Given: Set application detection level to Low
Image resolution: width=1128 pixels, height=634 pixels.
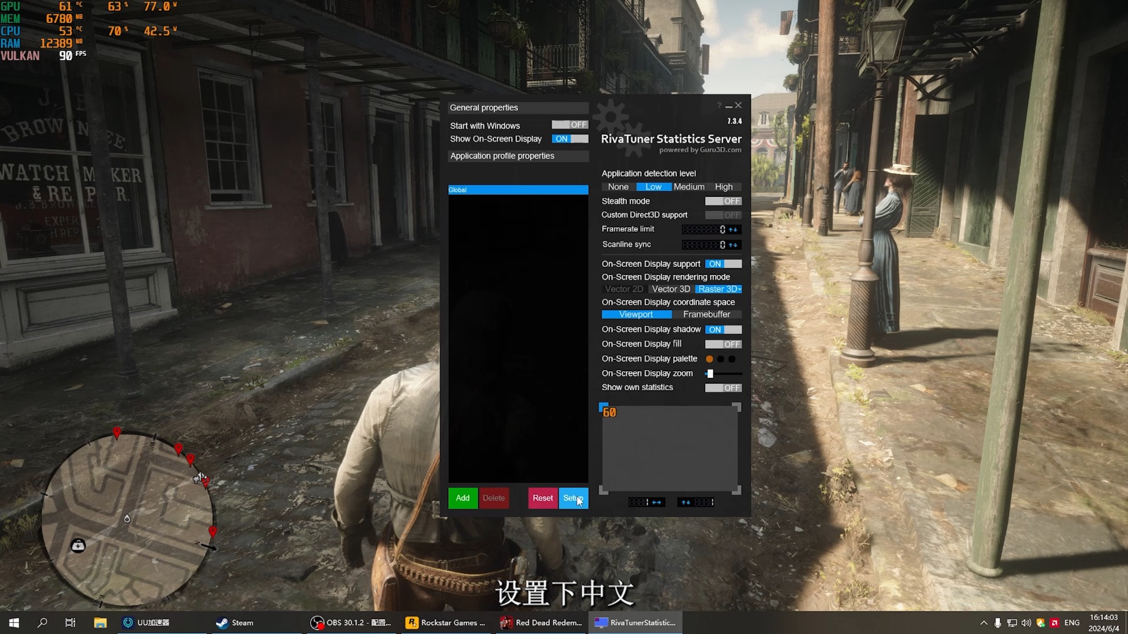Looking at the screenshot, I should click(653, 187).
